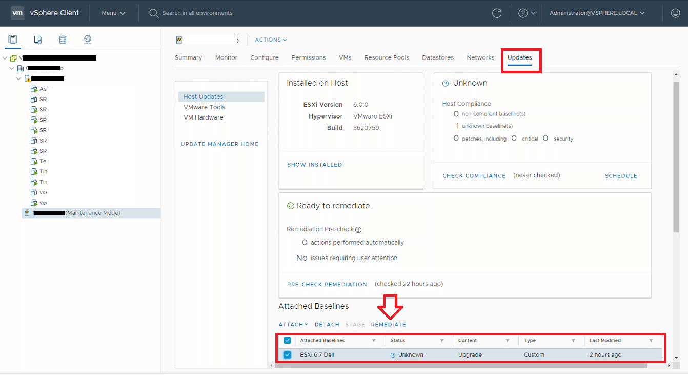
Task: Click the build number 3620759
Action: point(366,128)
